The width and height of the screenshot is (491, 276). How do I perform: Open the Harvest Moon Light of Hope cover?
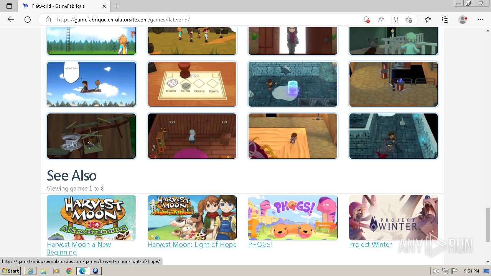(x=192, y=218)
